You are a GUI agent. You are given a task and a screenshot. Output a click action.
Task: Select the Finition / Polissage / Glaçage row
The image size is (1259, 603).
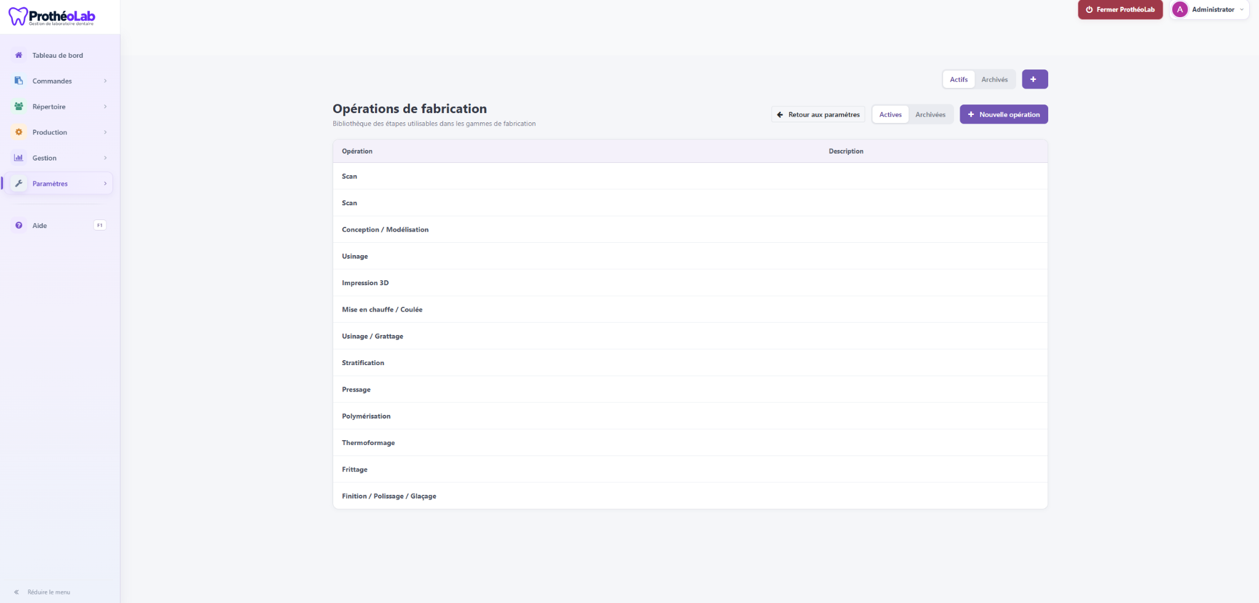(x=690, y=496)
